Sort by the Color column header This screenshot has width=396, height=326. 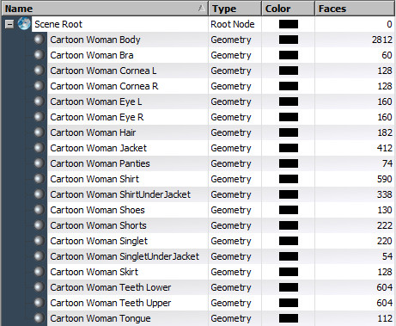(288, 9)
